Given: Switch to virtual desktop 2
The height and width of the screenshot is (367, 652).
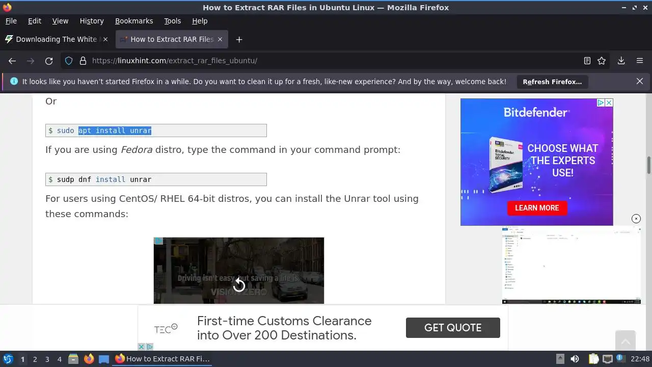Looking at the screenshot, I should (35, 359).
